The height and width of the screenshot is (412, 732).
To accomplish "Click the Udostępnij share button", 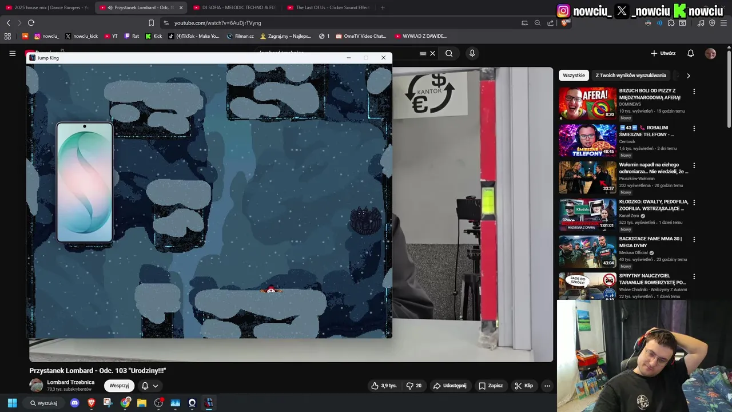I will [449, 386].
